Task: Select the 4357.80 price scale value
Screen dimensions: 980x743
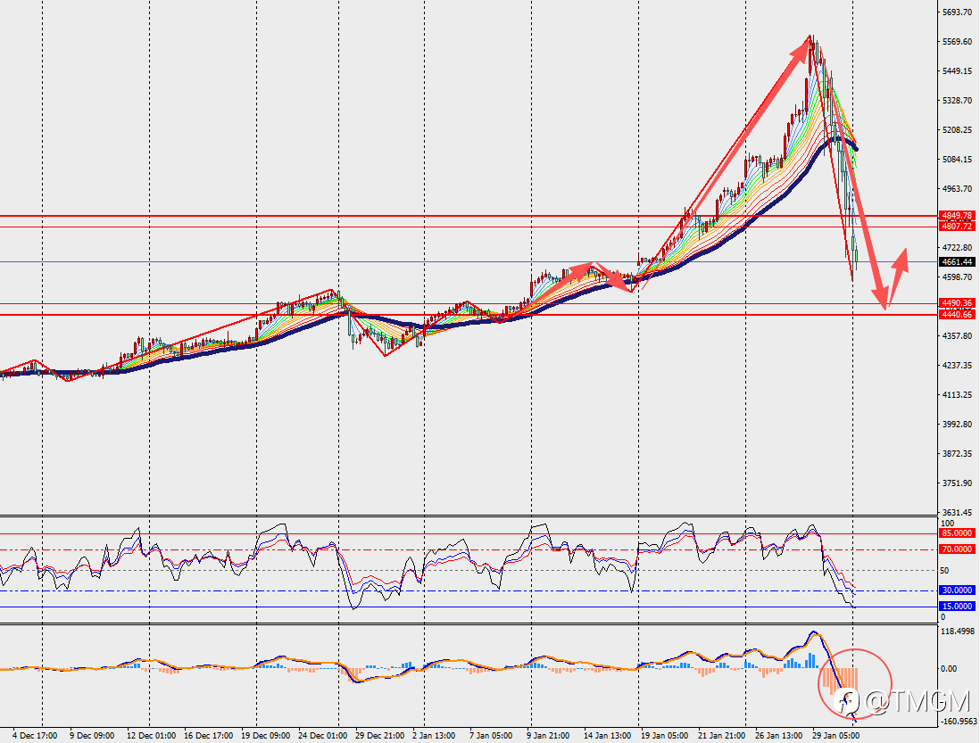Action: pos(957,336)
